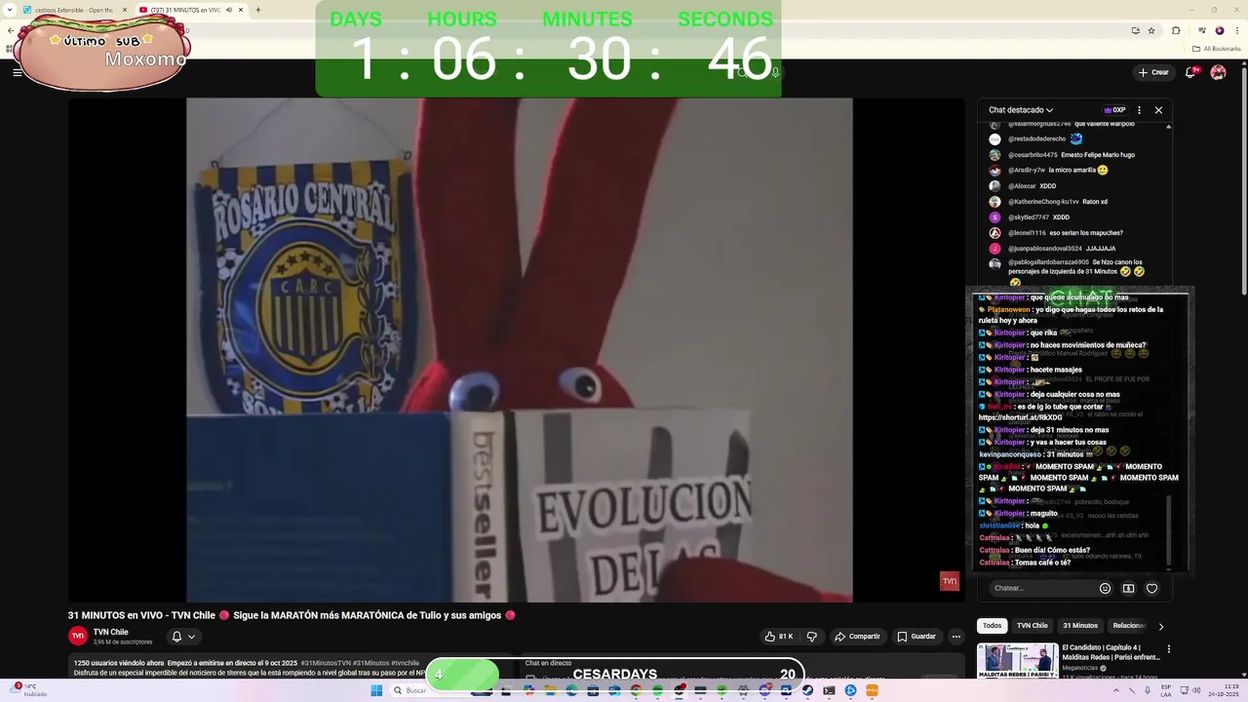Open Chrome three-dot menu
1248x702 pixels.
pyautogui.click(x=1237, y=30)
